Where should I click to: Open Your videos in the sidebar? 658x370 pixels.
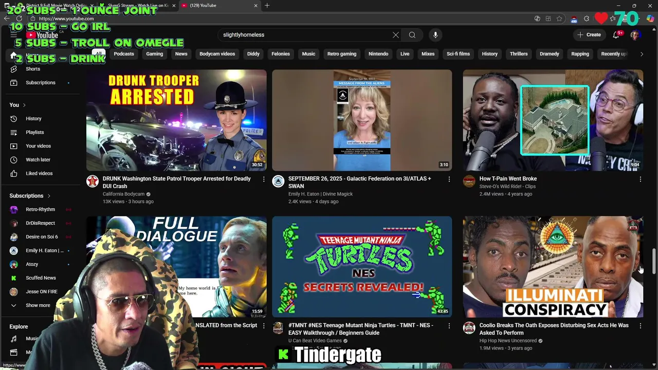tap(38, 146)
